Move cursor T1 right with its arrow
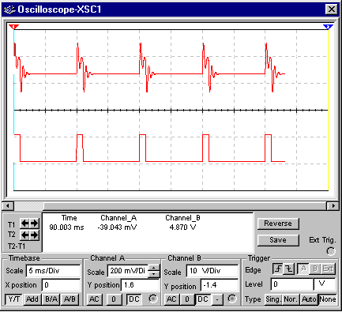This screenshot has width=342, height=312. (34, 224)
